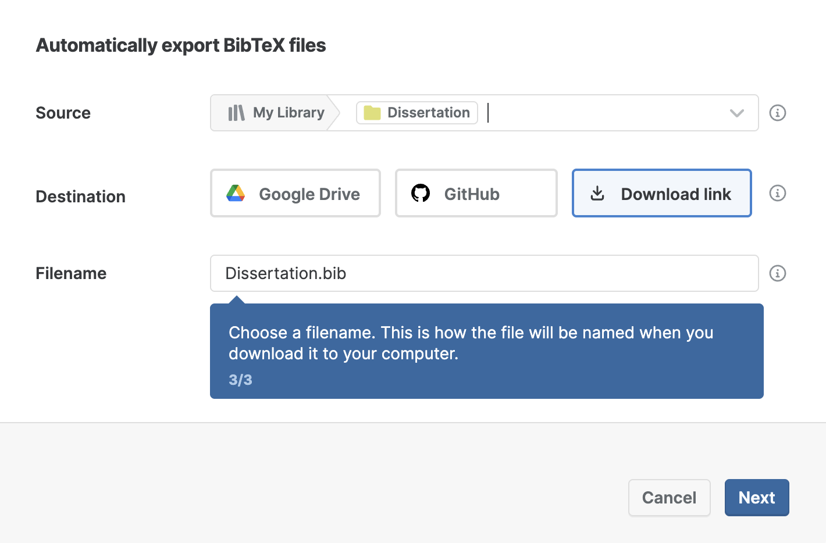The height and width of the screenshot is (543, 826).
Task: Click the library books icon in Source
Action: click(x=236, y=113)
